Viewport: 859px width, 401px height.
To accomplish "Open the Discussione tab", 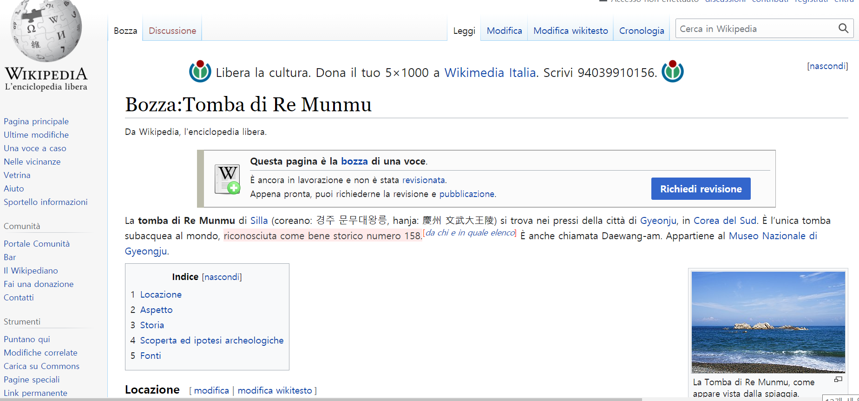I will click(172, 31).
